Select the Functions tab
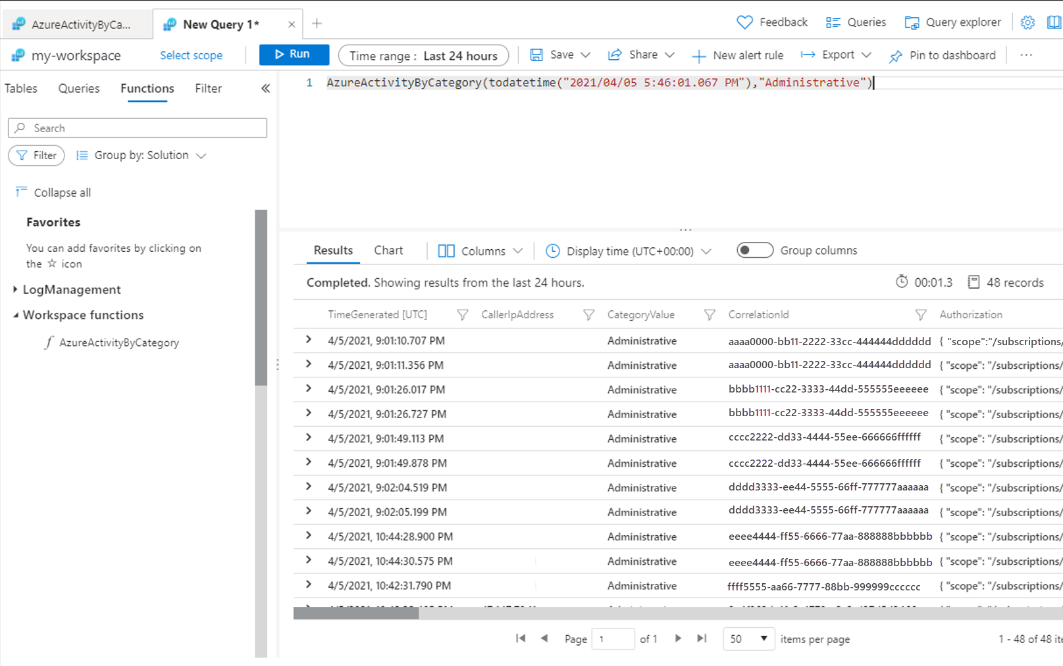The image size is (1063, 666). tap(147, 88)
